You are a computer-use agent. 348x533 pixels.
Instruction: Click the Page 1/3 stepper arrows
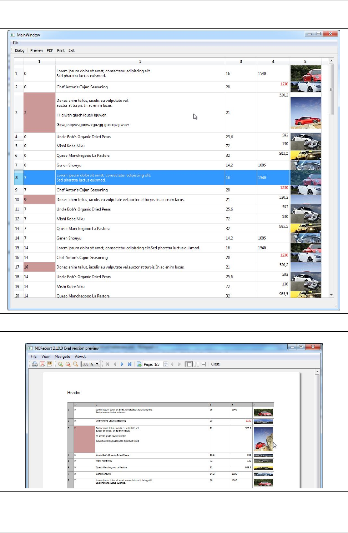point(166,364)
